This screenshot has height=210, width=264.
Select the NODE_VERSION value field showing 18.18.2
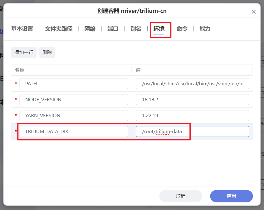click(193, 99)
